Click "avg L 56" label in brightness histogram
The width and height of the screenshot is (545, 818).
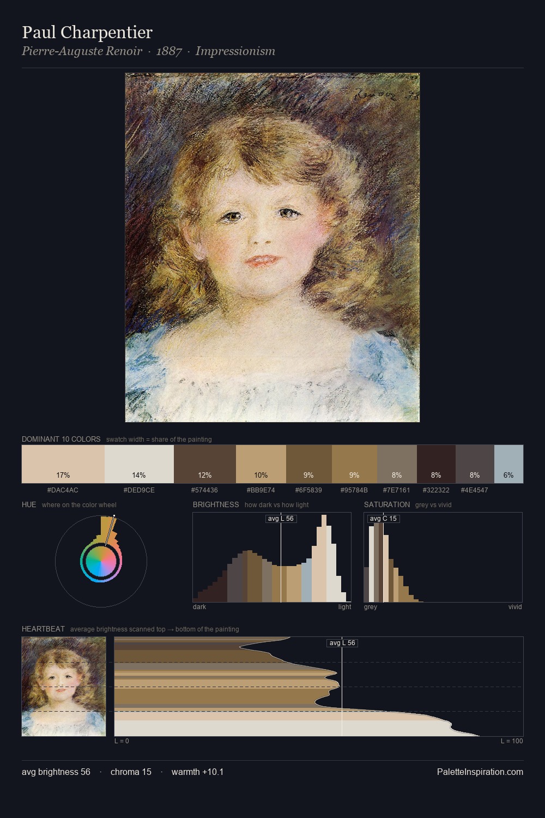pos(281,519)
